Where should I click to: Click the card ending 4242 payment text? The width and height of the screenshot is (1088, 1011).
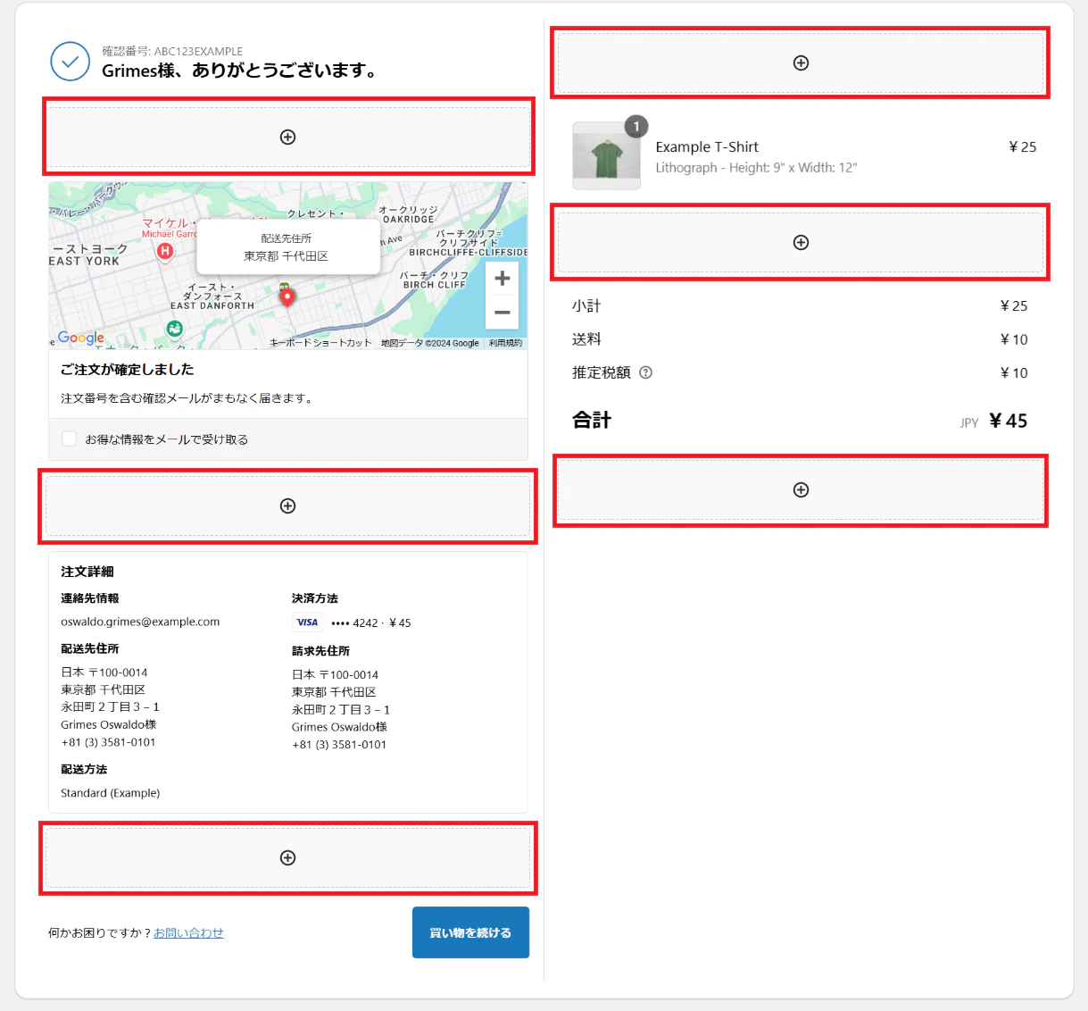pos(371,622)
